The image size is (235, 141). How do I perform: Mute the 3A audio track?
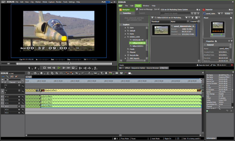click(19, 103)
